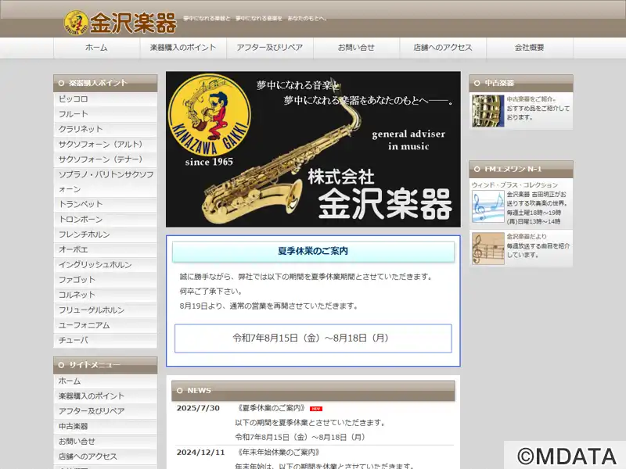Viewport: 626px width, 469px height.
Task: Open サクソフォーン（テナー） category
Action: tap(106, 159)
